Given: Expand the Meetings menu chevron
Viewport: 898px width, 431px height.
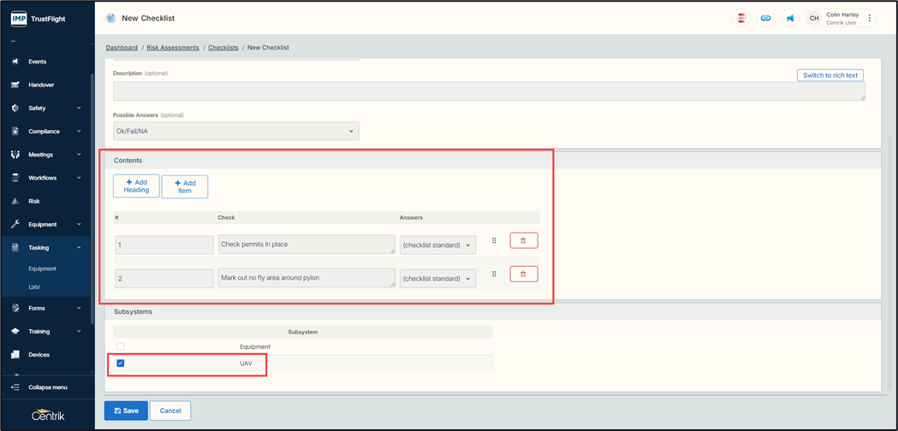Looking at the screenshot, I should tap(79, 155).
